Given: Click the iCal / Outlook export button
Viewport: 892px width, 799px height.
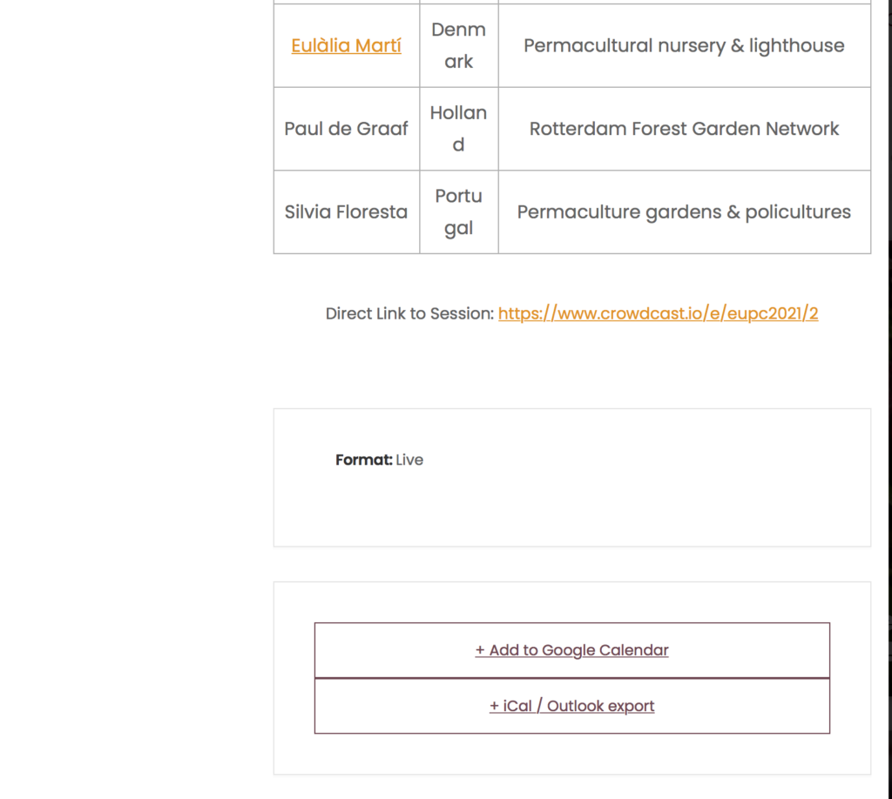Looking at the screenshot, I should coord(572,706).
